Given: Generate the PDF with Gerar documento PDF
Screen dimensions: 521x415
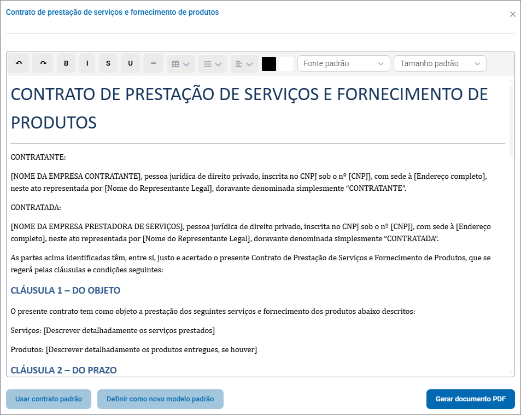Looking at the screenshot, I should tap(471, 399).
